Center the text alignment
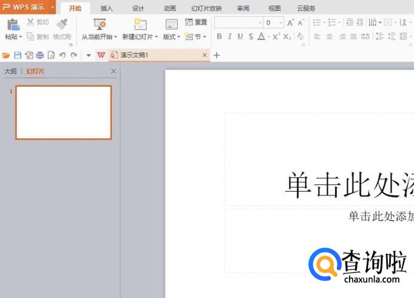This screenshot has width=414, height=298. point(329,36)
